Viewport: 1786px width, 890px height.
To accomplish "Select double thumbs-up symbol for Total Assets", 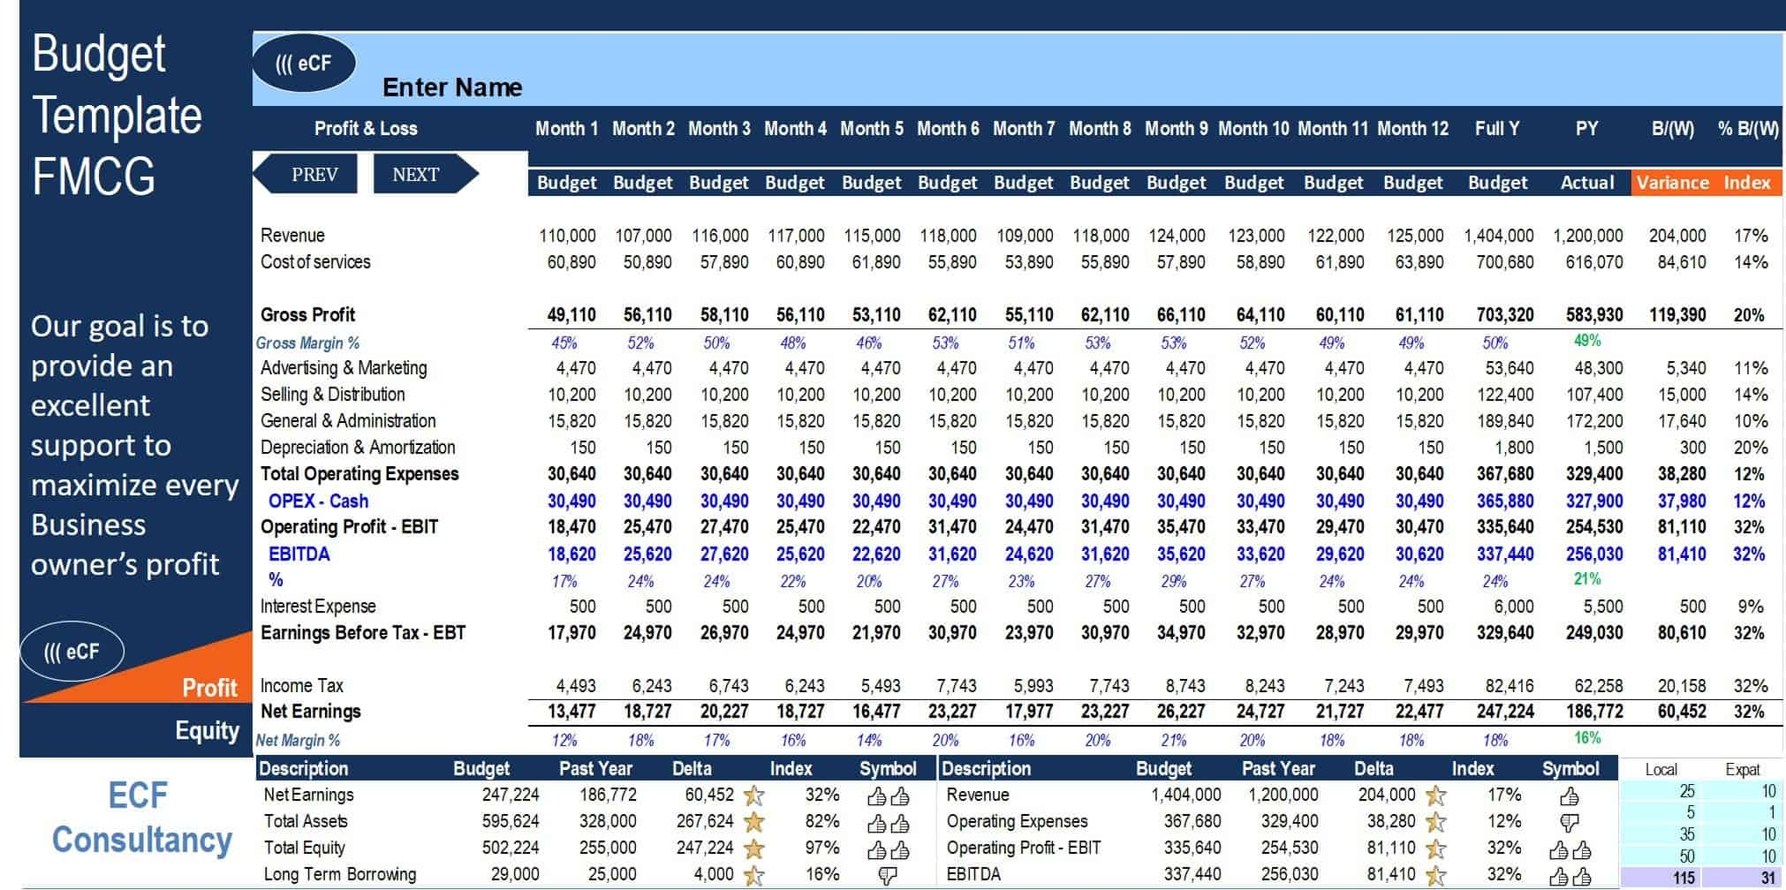I will point(888,823).
